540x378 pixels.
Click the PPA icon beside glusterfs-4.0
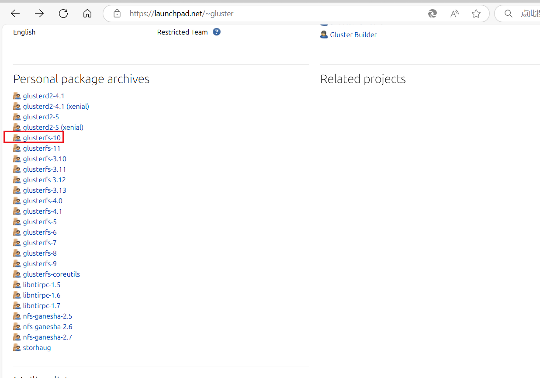(17, 201)
